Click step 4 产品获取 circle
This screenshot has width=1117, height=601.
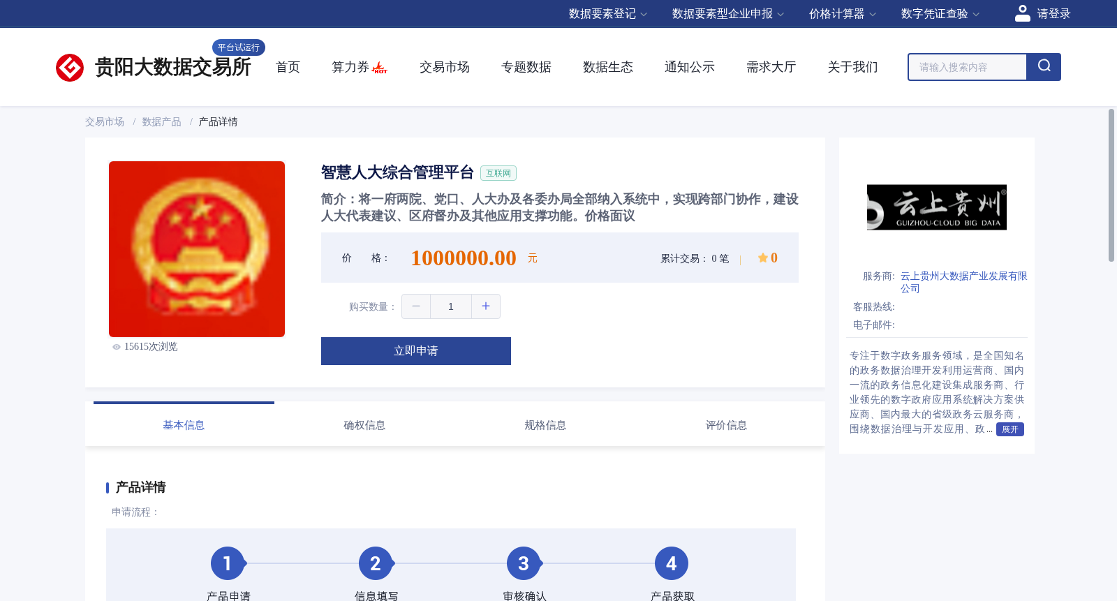(x=672, y=563)
